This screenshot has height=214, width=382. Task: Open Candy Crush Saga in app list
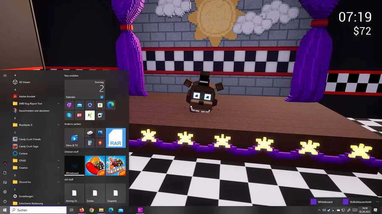(x=36, y=146)
